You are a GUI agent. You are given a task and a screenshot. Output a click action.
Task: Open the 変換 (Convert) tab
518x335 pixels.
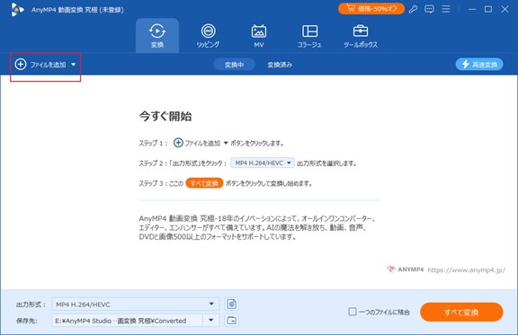coord(157,36)
